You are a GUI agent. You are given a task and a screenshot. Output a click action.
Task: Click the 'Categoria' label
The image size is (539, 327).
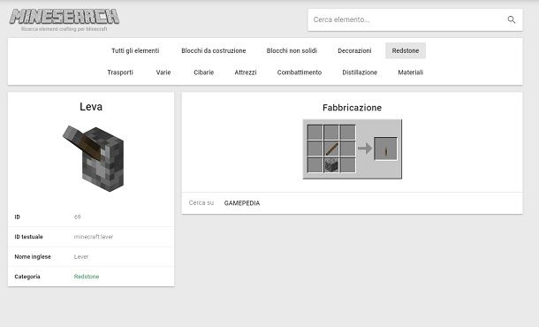coord(27,277)
